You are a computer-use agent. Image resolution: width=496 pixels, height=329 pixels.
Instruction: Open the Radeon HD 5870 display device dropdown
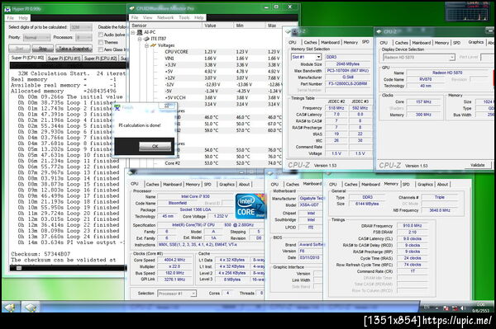coord(419,58)
